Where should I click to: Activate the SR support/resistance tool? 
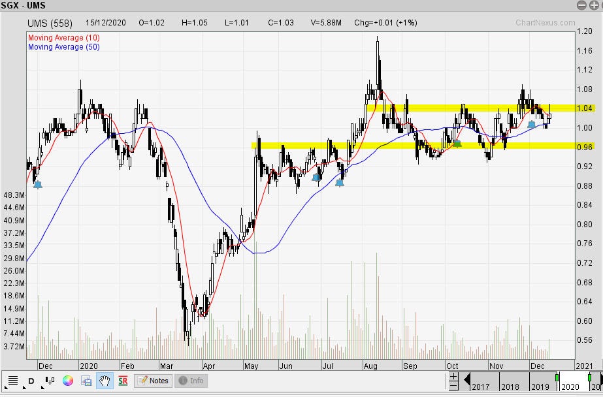(123, 380)
